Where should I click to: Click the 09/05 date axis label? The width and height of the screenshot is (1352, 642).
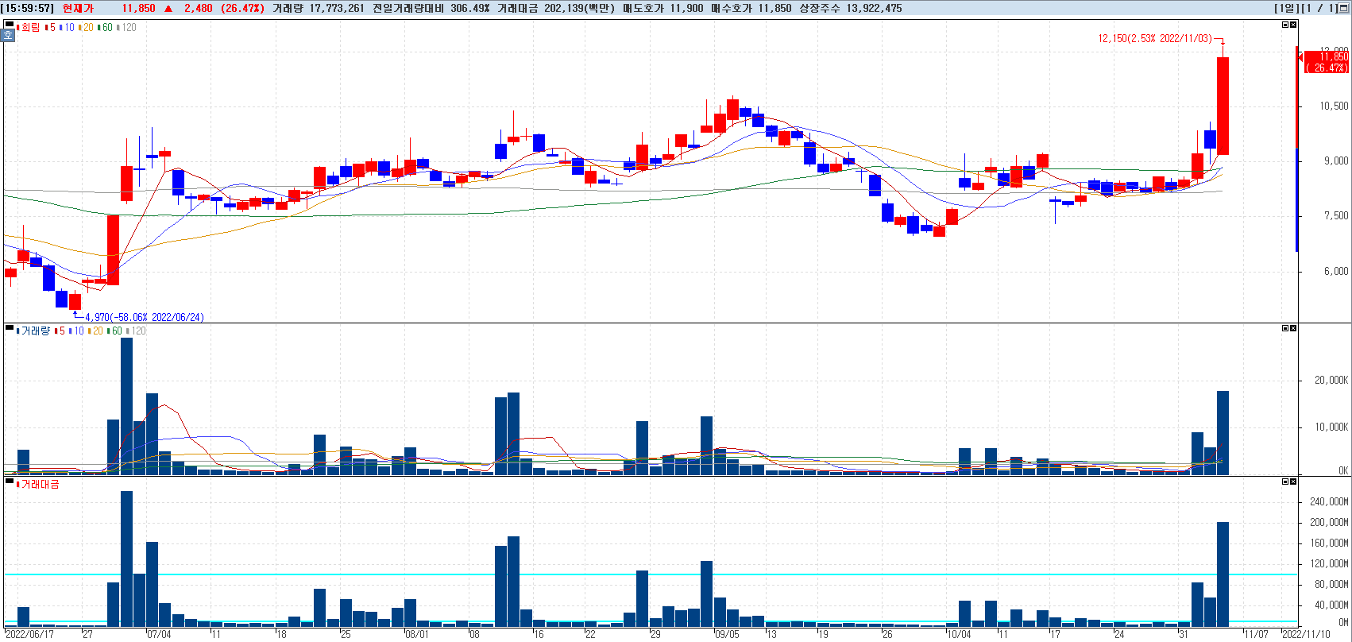click(x=727, y=634)
